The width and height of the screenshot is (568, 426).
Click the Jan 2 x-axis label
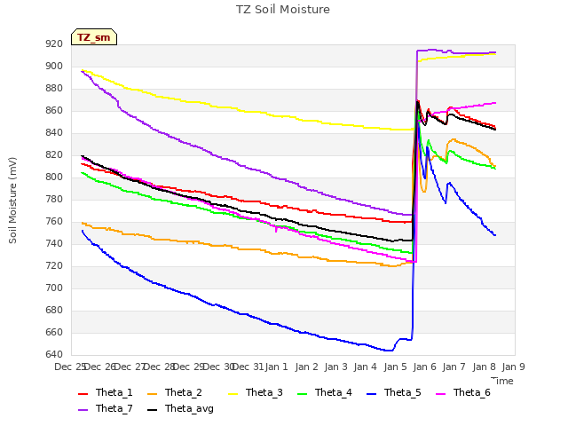(x=306, y=367)
